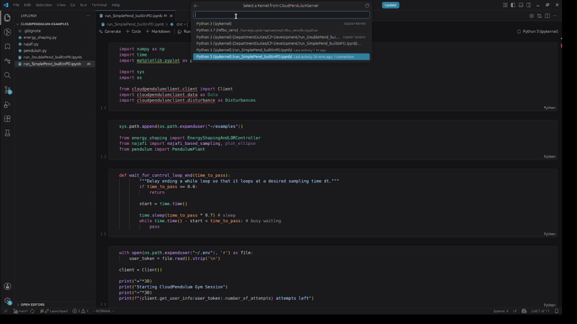Refresh the kernel list in the picker

pyautogui.click(x=367, y=6)
